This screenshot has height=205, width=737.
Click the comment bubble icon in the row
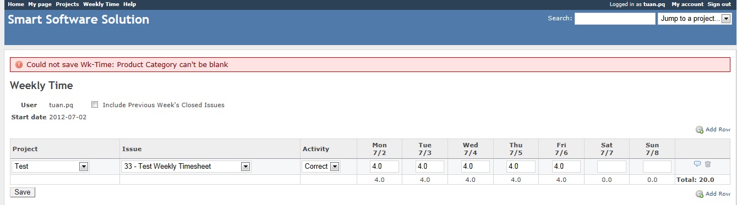697,164
